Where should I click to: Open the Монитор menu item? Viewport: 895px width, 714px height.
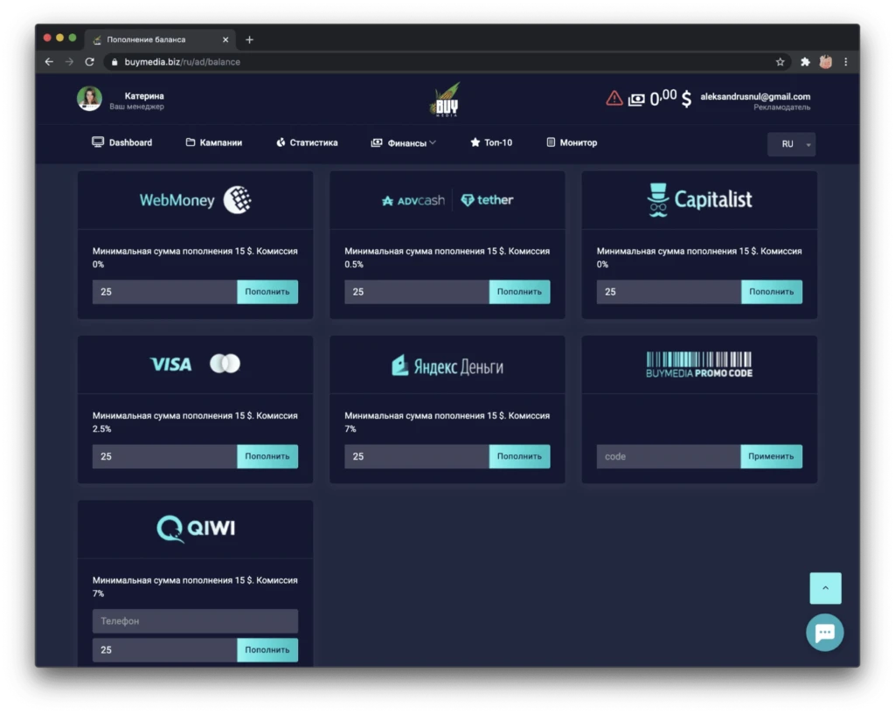(572, 142)
